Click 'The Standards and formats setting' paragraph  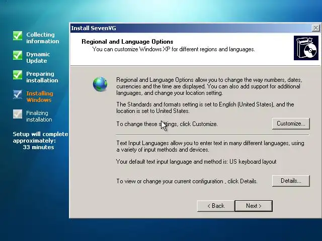point(205,107)
